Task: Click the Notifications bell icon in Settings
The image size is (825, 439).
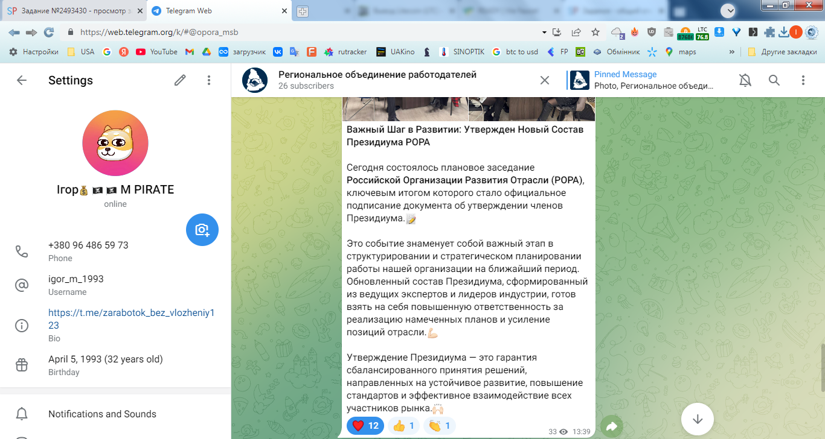Action: tap(22, 414)
